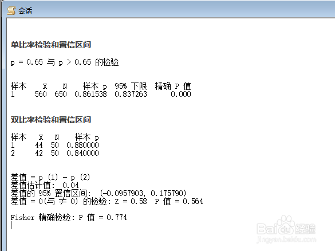Image resolution: width=335 pixels, height=251 pixels.
Task: Click sample p value 0.861538
Action: pos(90,95)
